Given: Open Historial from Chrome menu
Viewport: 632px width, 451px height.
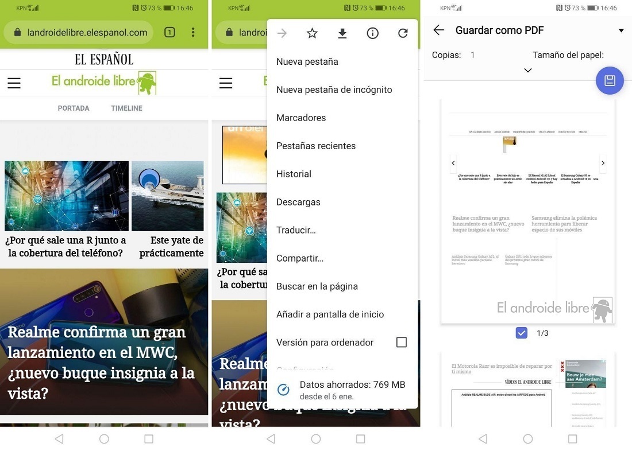Looking at the screenshot, I should click(342, 174).
